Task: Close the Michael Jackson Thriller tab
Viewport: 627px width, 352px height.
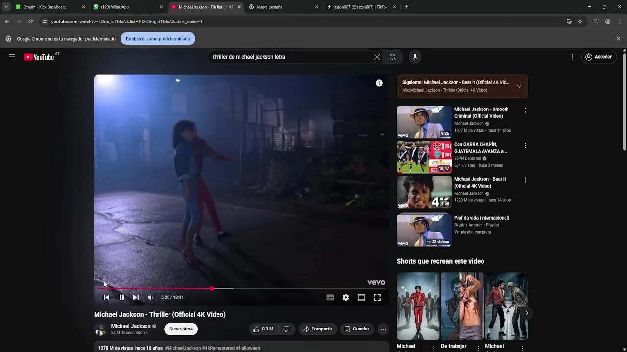Action: 239,7
